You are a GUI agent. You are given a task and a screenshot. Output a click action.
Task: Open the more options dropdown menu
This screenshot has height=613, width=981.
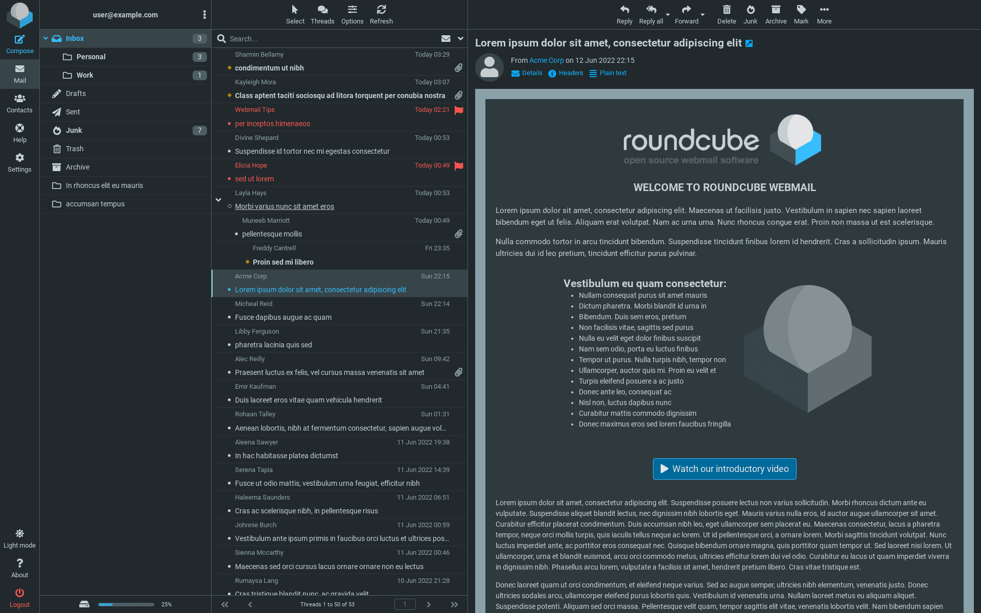pos(824,13)
